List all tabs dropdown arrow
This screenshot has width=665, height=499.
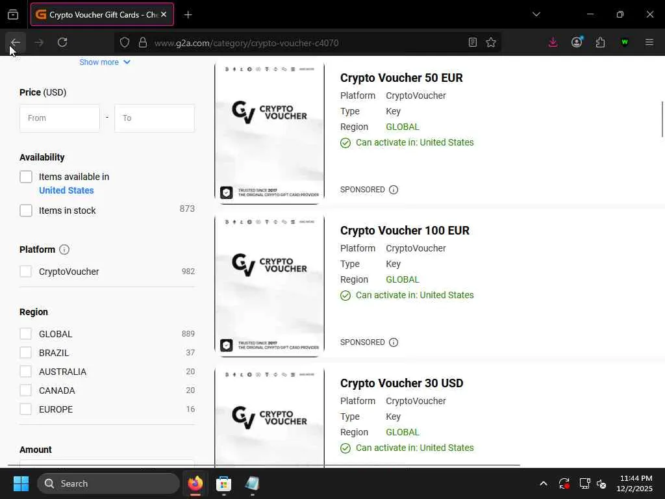(x=536, y=14)
